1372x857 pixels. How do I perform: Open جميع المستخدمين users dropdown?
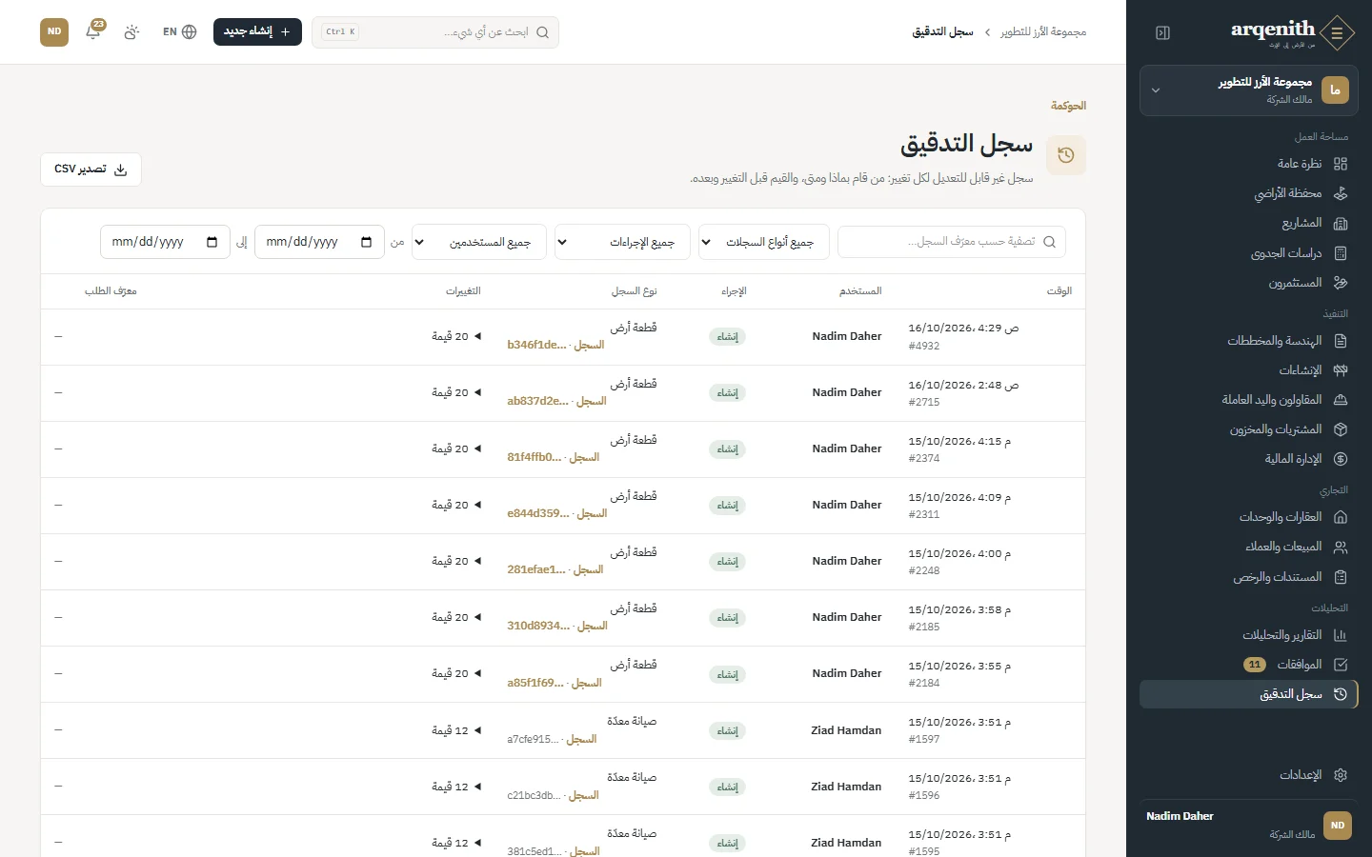click(x=479, y=242)
